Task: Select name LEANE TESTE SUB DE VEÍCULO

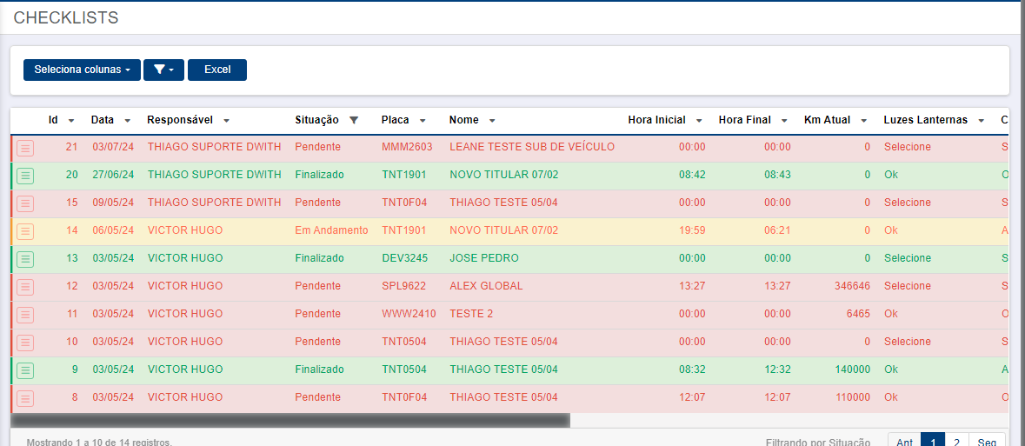Action: (x=532, y=147)
